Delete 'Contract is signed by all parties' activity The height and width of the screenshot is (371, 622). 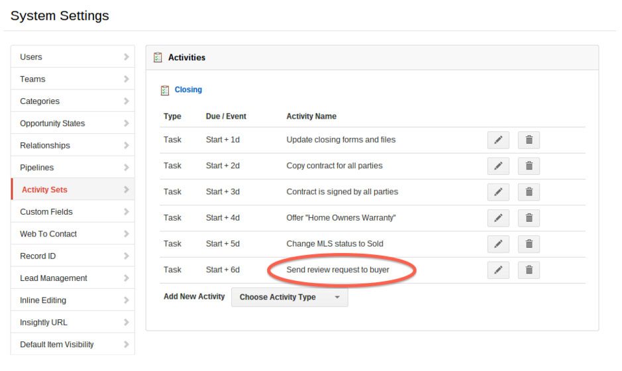[x=529, y=192]
